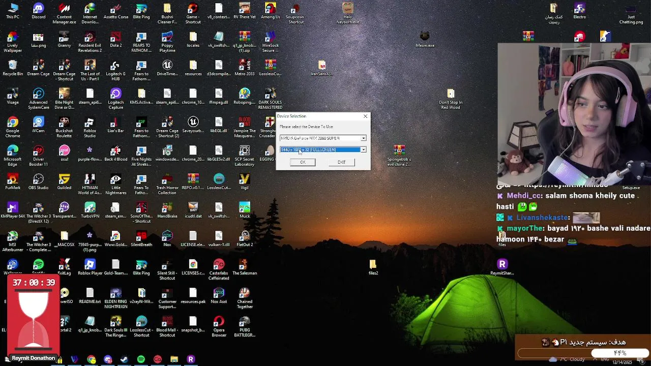Select the README.txt file
Image resolution: width=651 pixels, height=366 pixels.
pos(90,296)
